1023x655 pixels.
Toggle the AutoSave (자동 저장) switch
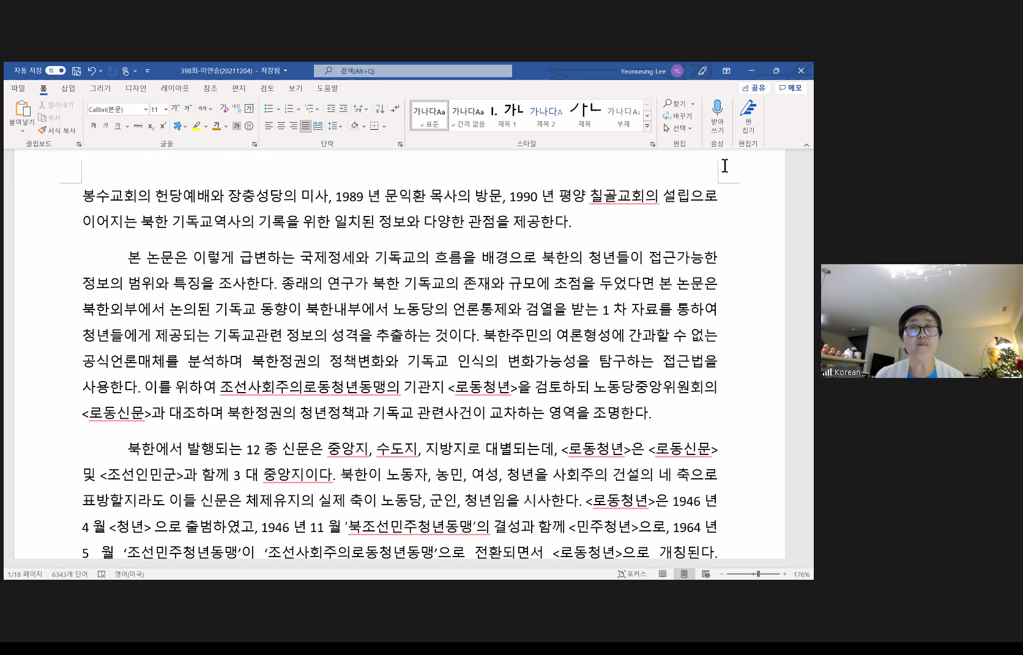click(x=56, y=71)
